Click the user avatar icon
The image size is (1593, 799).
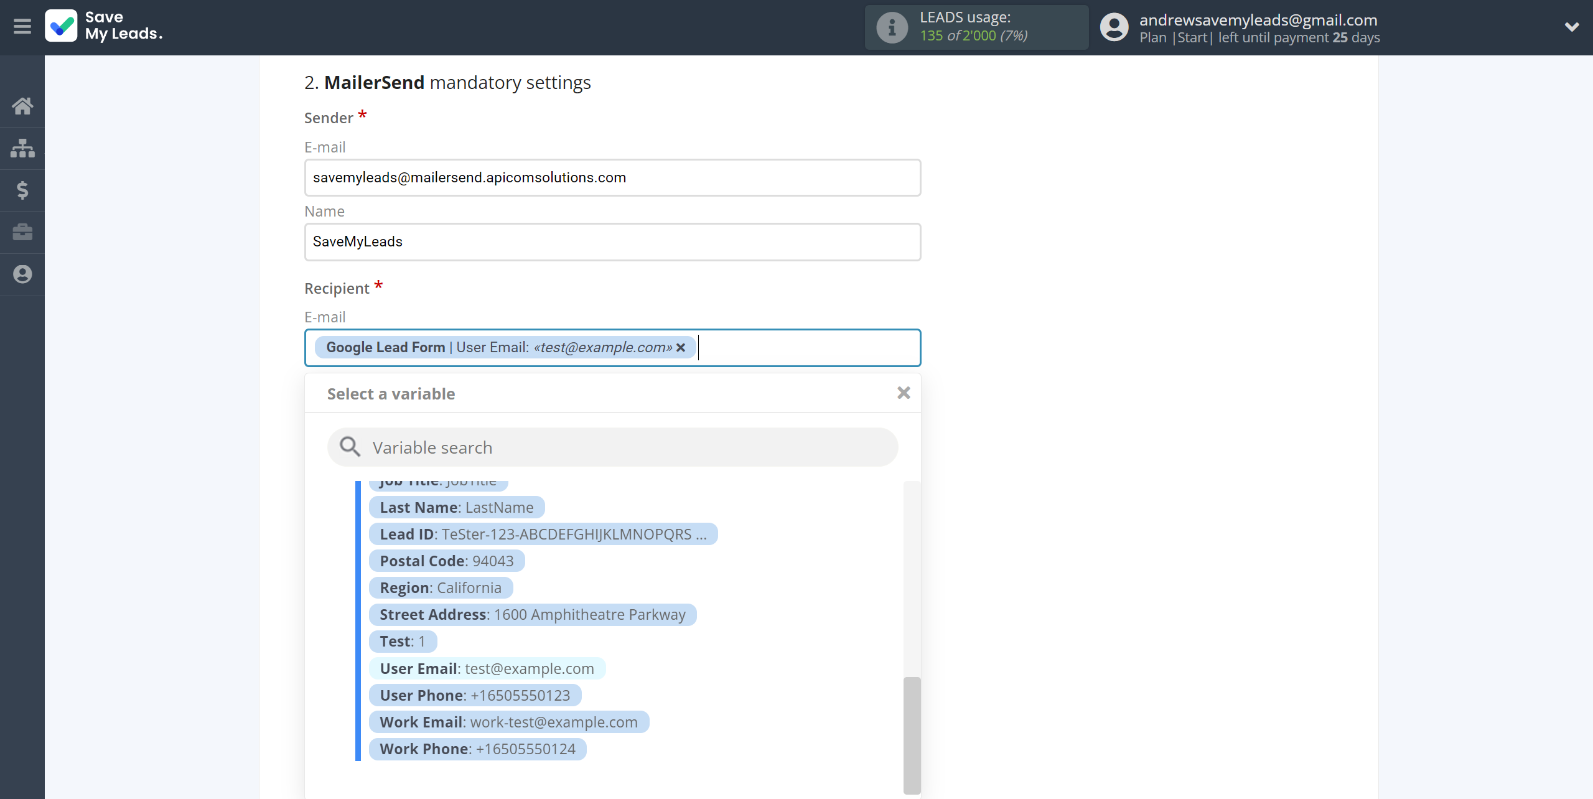[1114, 27]
